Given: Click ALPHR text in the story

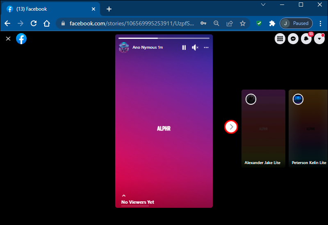Looking at the screenshot, I should (164, 128).
